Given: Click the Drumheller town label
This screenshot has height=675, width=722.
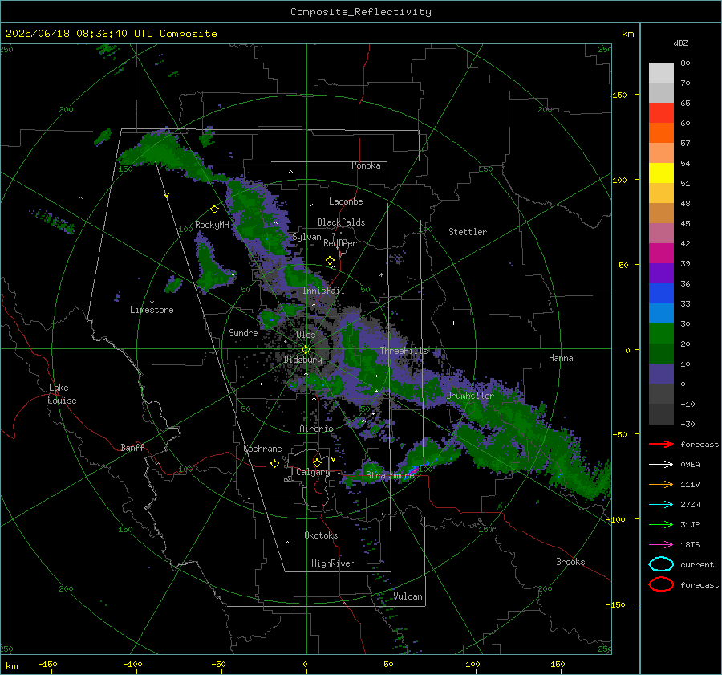Looking at the screenshot, I should pos(470,396).
